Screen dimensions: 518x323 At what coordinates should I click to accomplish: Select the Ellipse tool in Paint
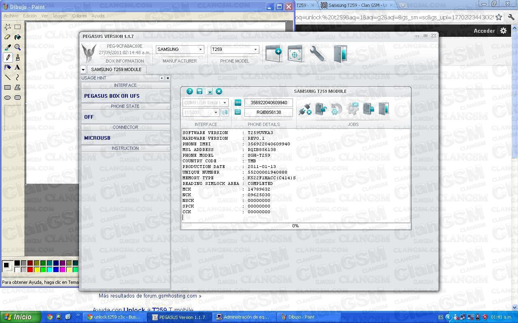(x=8, y=97)
